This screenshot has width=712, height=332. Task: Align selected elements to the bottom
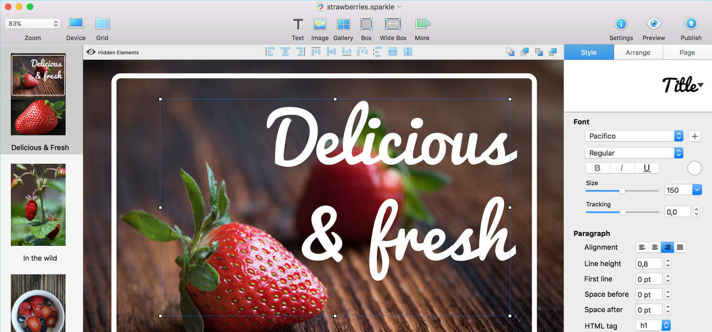click(x=347, y=52)
